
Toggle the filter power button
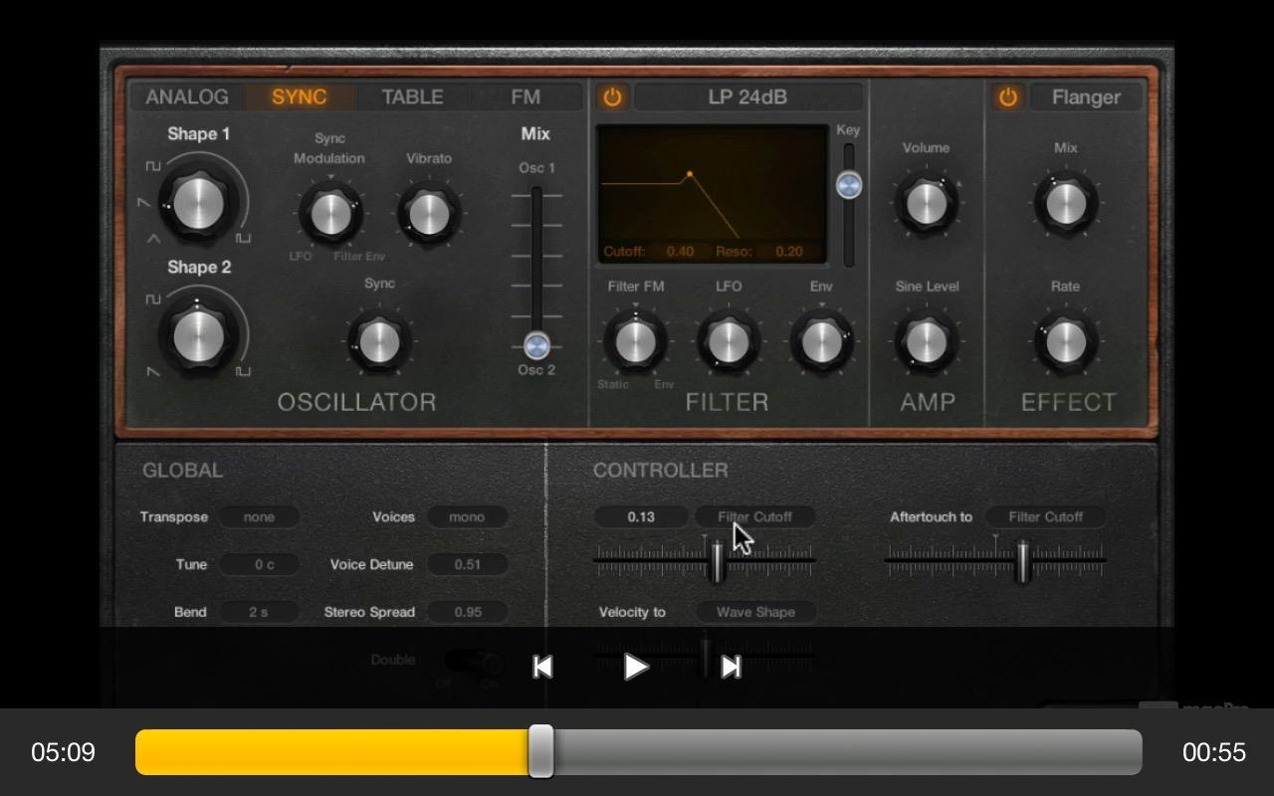tap(612, 97)
